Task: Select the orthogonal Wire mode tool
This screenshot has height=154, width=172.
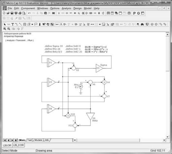Action: point(16,24)
